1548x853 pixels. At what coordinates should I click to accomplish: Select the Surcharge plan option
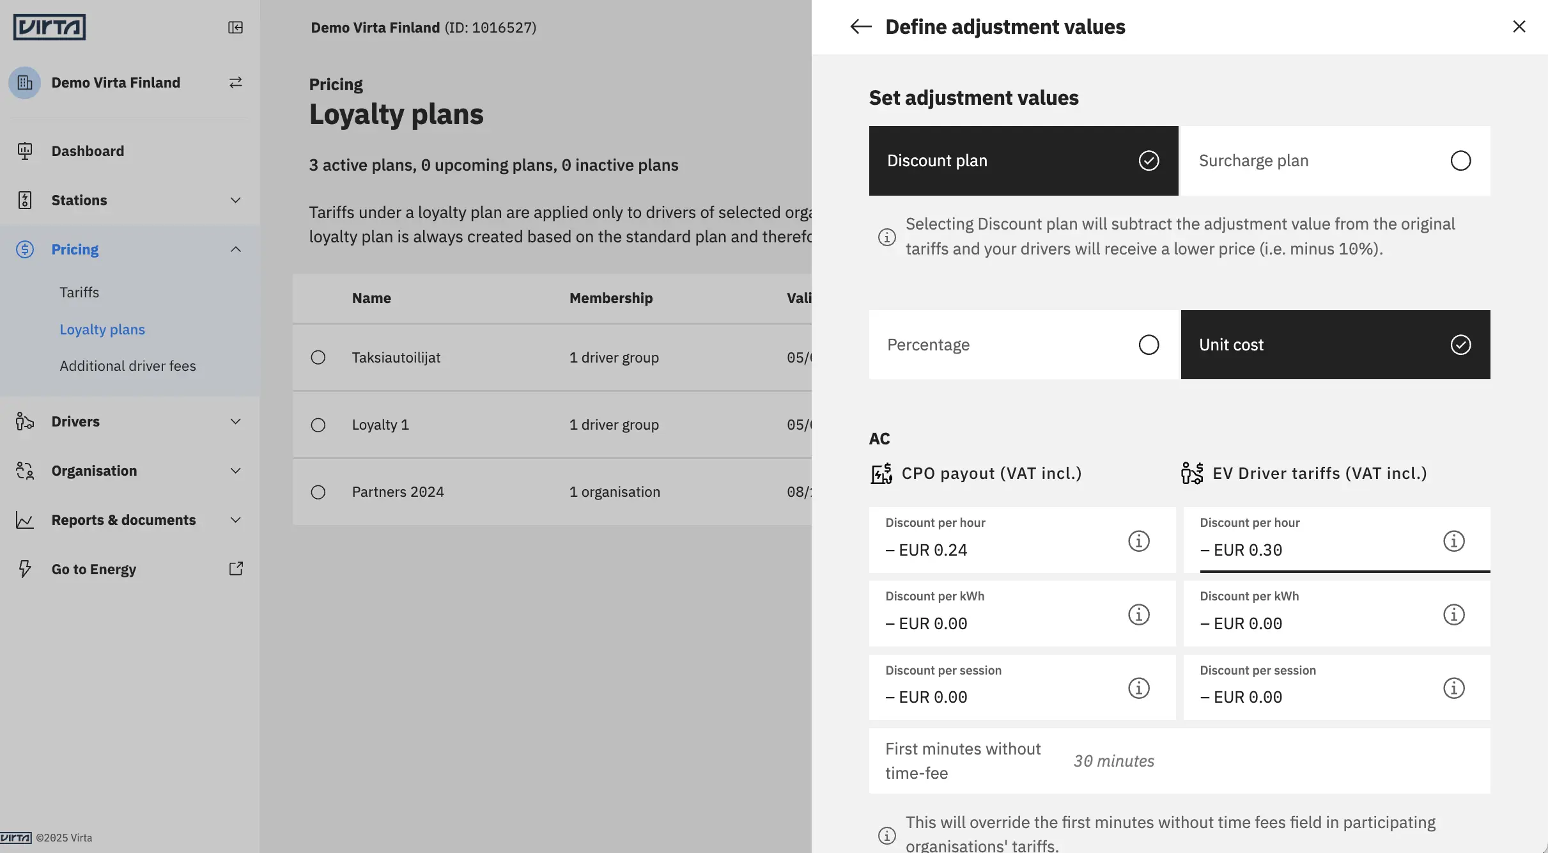pyautogui.click(x=1335, y=160)
